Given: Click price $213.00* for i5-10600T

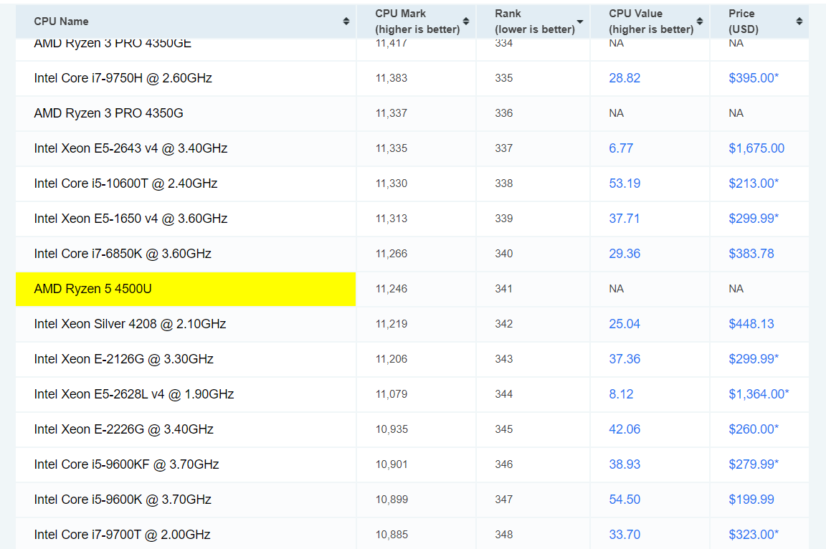Looking at the screenshot, I should (x=754, y=183).
